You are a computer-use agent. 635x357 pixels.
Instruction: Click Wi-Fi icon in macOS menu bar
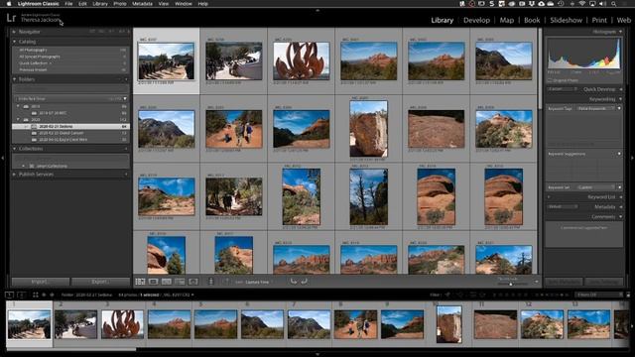coord(582,4)
